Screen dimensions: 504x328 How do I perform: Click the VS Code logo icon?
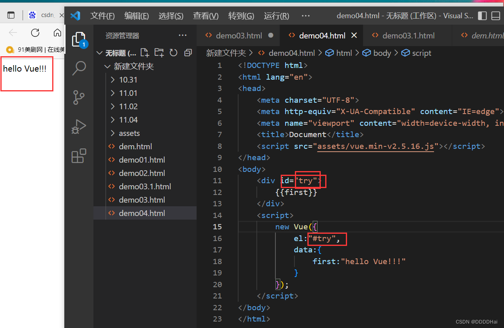tap(75, 16)
